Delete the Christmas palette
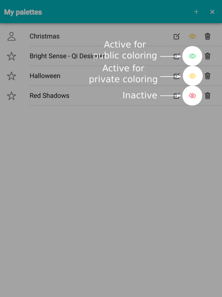Screen dimensions: 222x297 [x=208, y=36]
